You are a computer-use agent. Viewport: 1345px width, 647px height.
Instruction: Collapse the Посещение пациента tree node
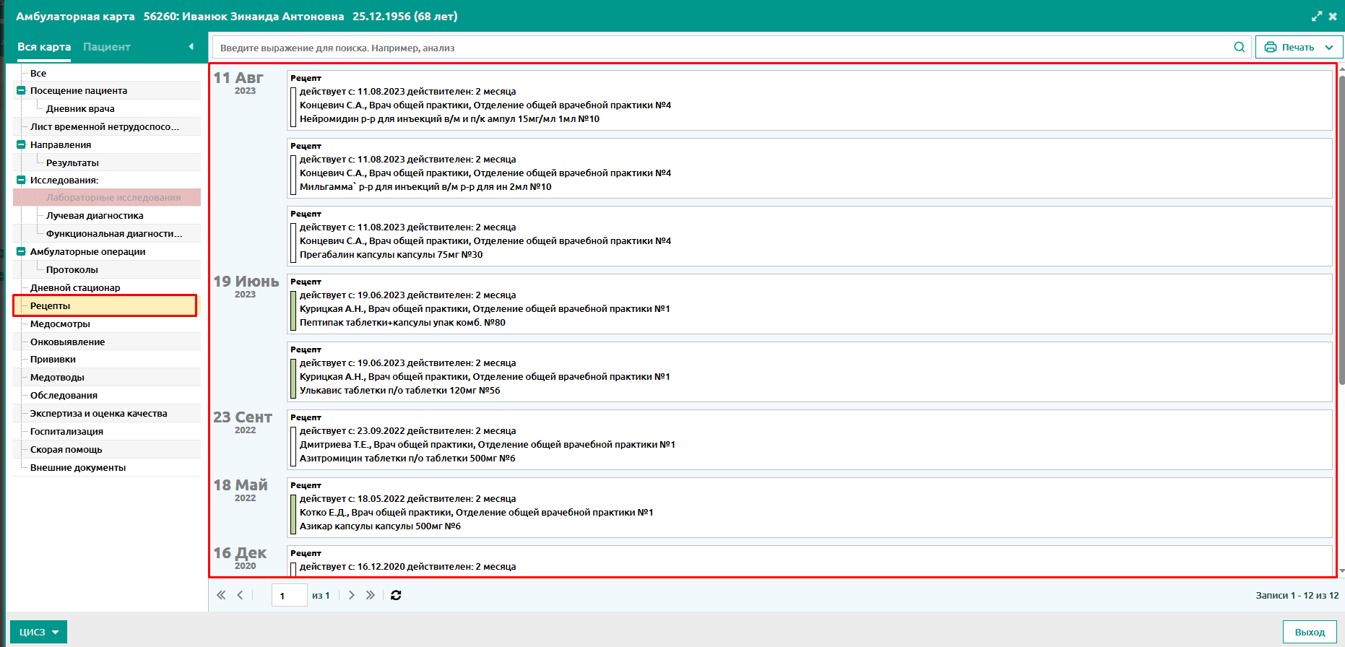tap(21, 91)
